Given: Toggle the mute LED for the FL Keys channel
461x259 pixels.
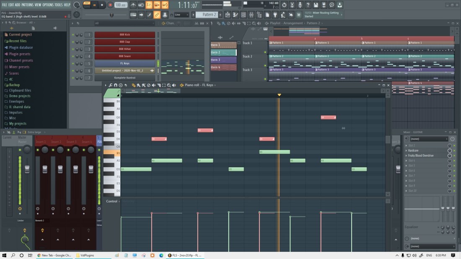Looking at the screenshot, I should tap(73, 64).
